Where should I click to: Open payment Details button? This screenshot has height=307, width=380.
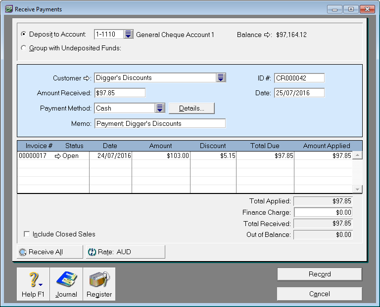pyautogui.click(x=191, y=108)
